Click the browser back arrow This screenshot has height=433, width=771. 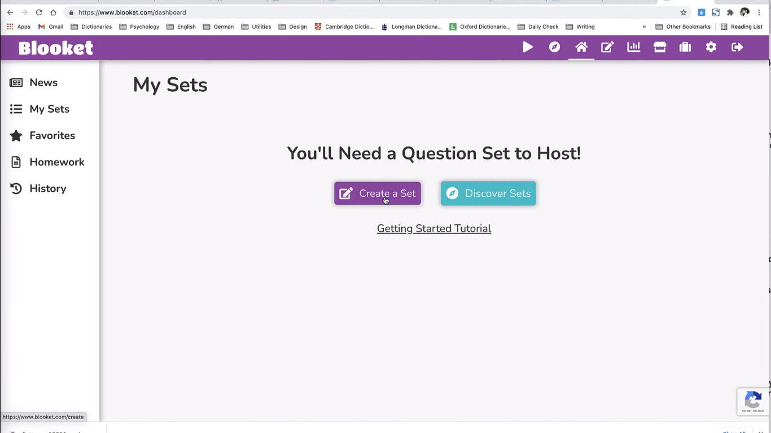point(10,12)
